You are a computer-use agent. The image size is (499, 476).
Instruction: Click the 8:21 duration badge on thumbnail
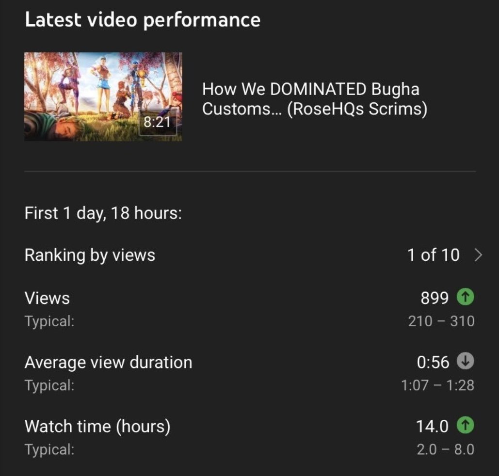(x=158, y=122)
